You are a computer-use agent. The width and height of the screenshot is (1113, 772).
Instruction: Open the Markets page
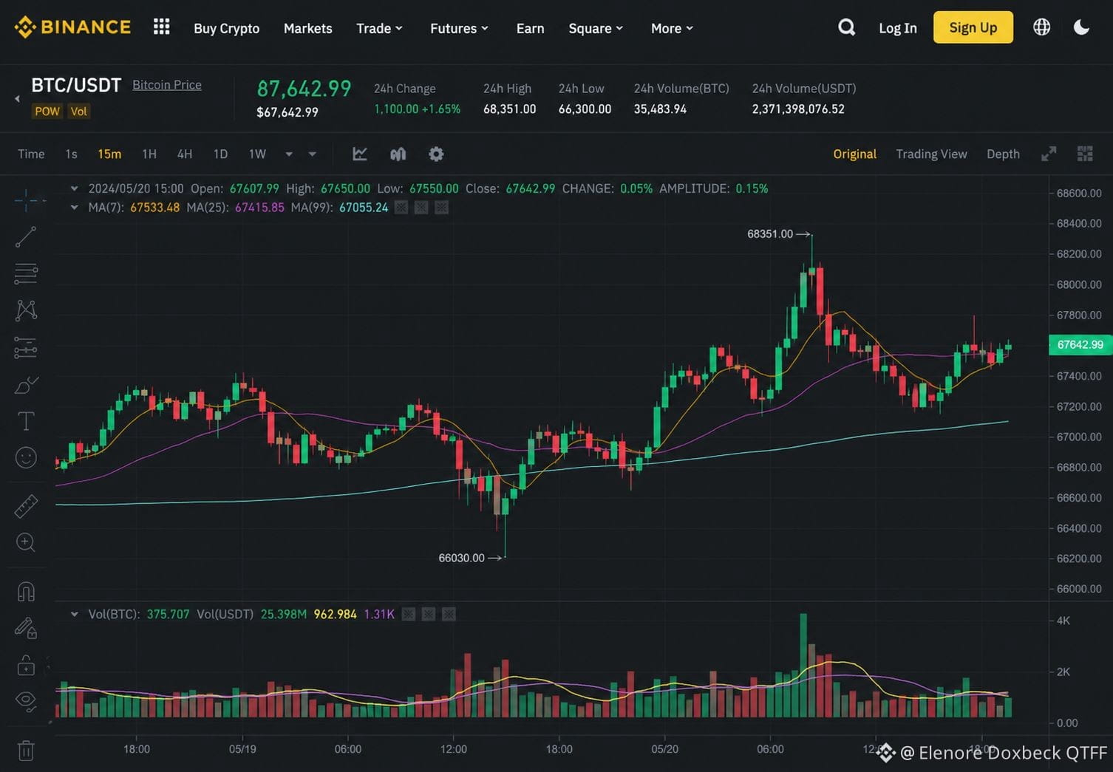[x=307, y=28]
